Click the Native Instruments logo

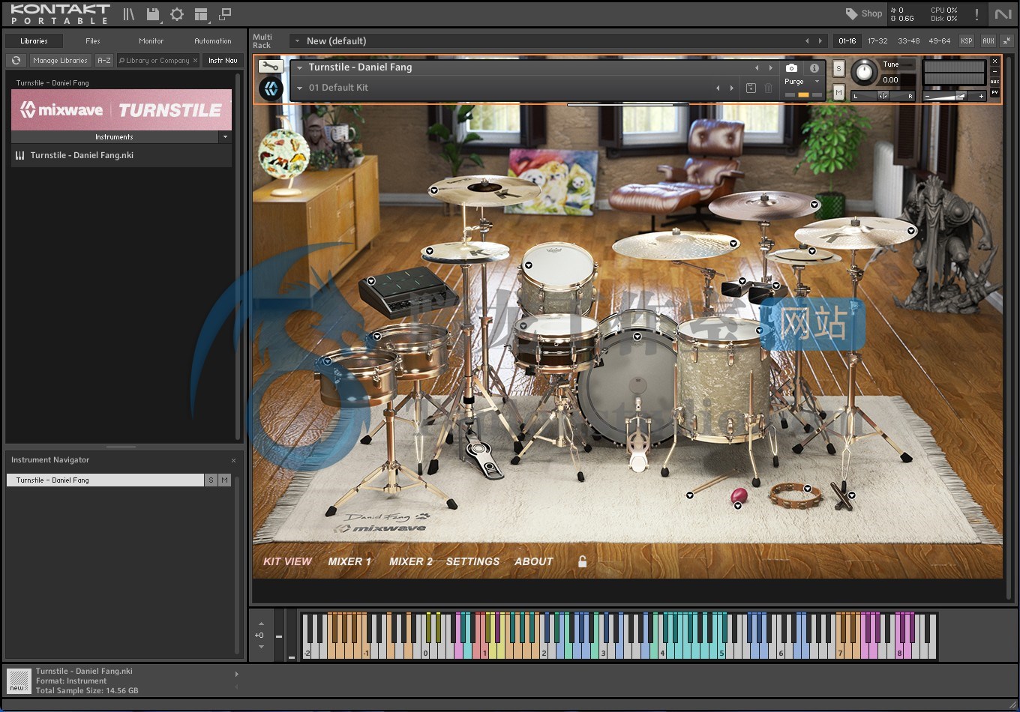click(1003, 14)
